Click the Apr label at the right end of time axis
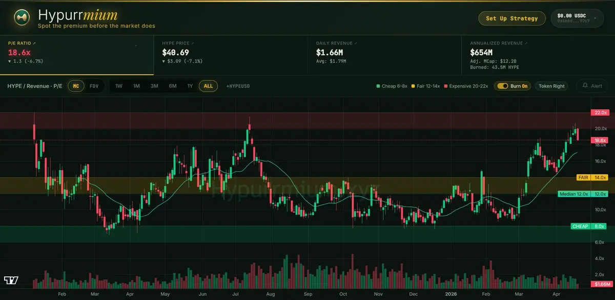Image resolution: width=615 pixels, height=300 pixels. coord(556,294)
